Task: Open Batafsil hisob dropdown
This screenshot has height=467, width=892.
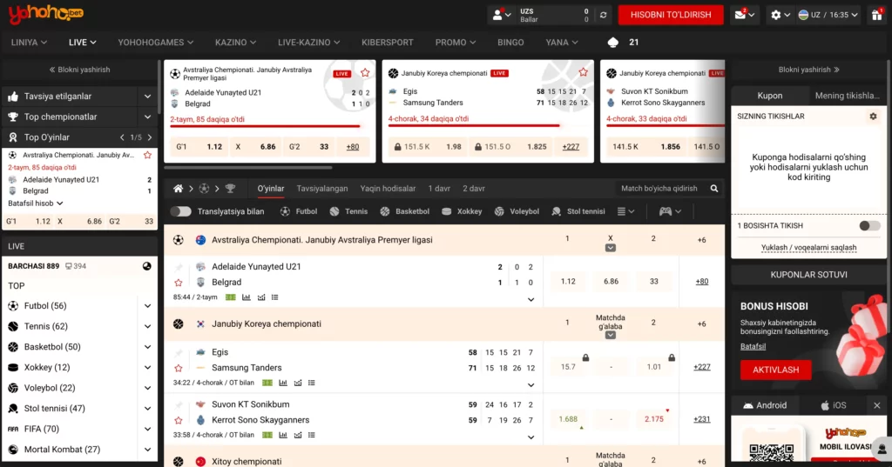Action: 35,203
